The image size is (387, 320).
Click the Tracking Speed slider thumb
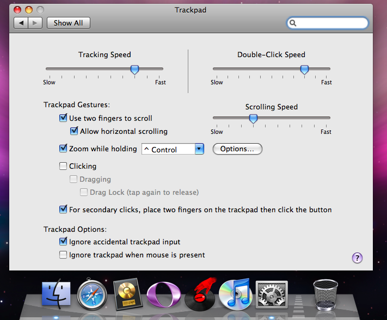134,70
